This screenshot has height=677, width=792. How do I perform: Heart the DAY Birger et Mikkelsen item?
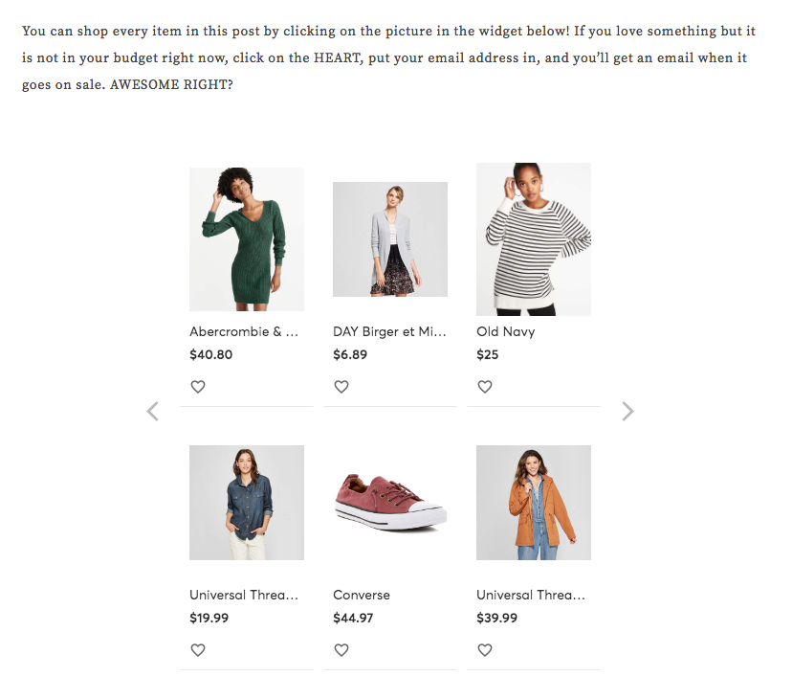(341, 387)
